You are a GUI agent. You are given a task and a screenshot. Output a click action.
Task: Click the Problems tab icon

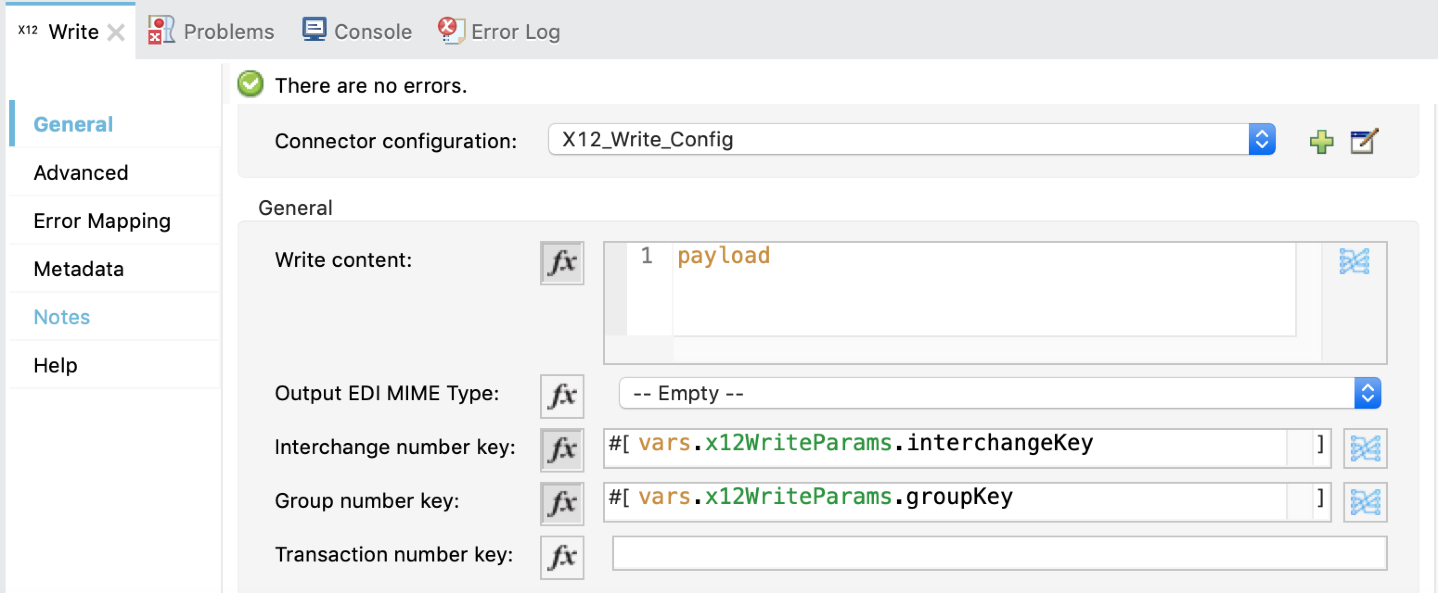point(161,30)
